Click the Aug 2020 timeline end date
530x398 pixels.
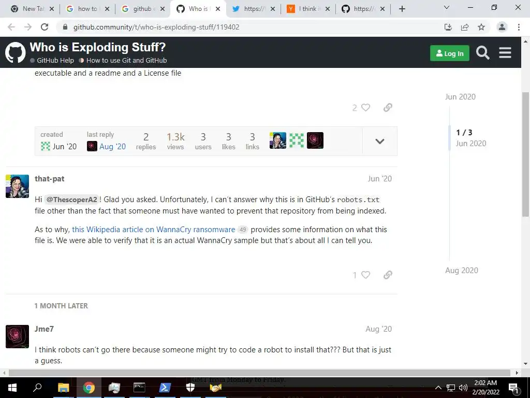click(x=461, y=271)
